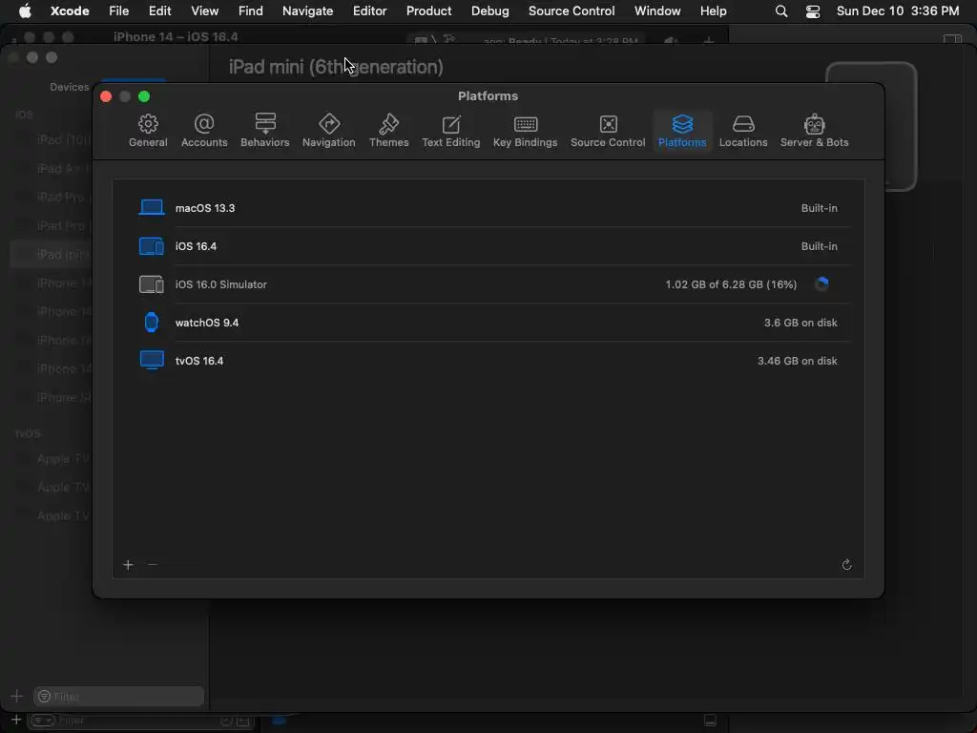This screenshot has height=733, width=977.
Task: Select the macOS 13.3 platform row
Action: pos(488,208)
